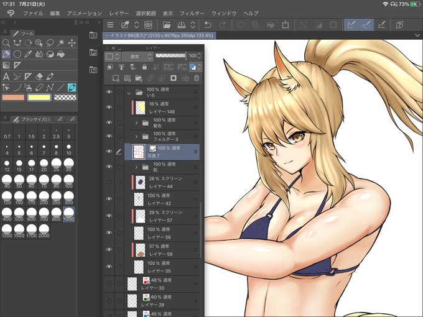Select the Gradient tool

pos(6,65)
